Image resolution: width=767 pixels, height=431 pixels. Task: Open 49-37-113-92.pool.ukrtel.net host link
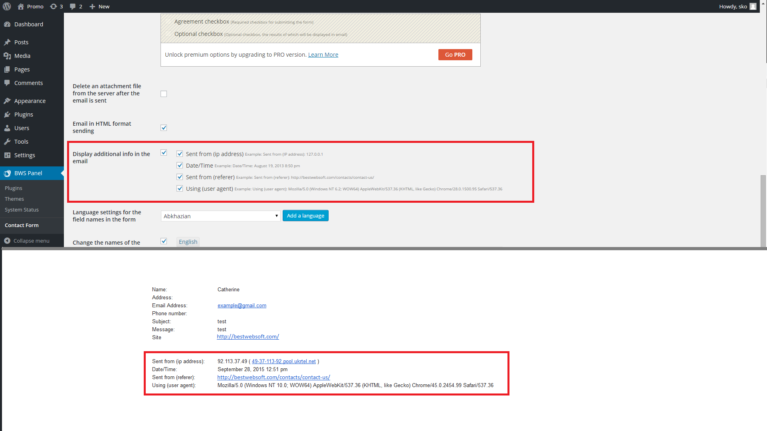pos(283,362)
